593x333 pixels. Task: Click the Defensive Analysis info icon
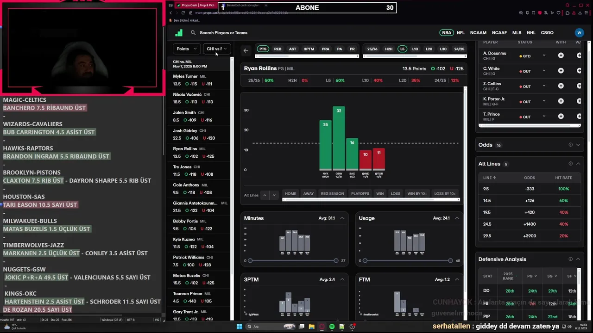tap(570, 259)
